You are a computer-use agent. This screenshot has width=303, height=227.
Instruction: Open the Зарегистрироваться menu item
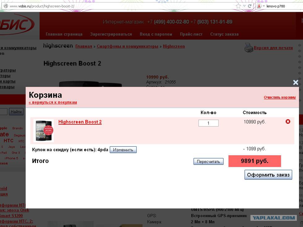(111, 34)
